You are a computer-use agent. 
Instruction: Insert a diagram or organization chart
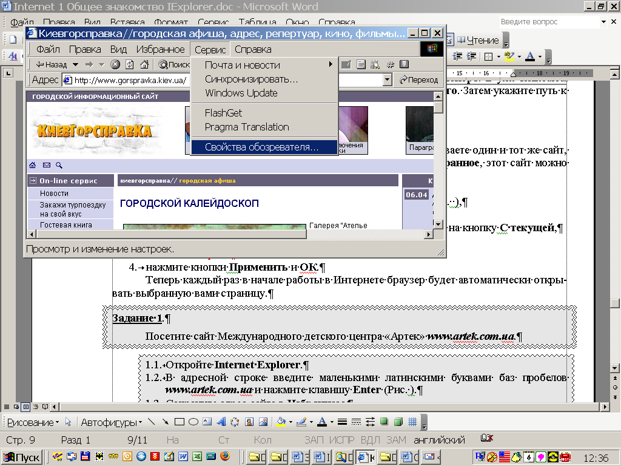click(x=235, y=422)
